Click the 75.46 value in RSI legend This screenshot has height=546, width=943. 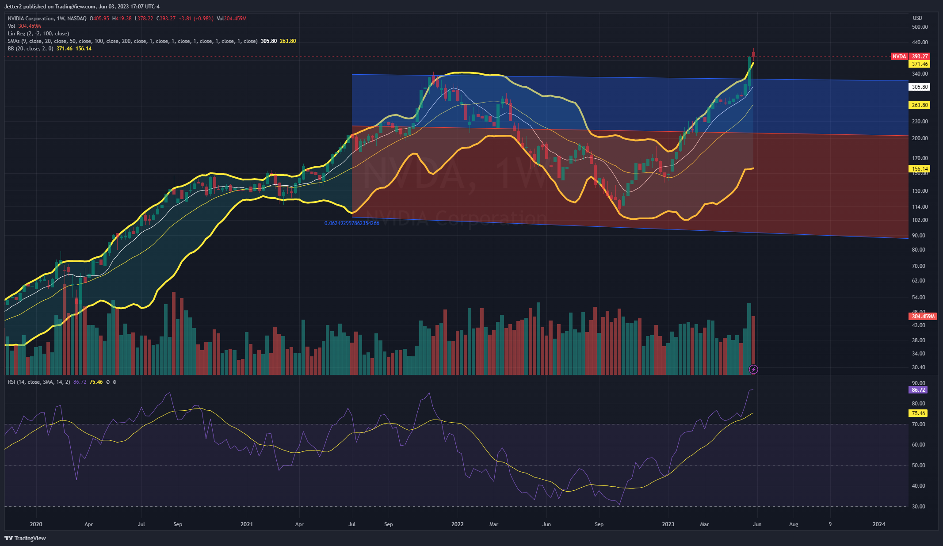click(x=96, y=382)
